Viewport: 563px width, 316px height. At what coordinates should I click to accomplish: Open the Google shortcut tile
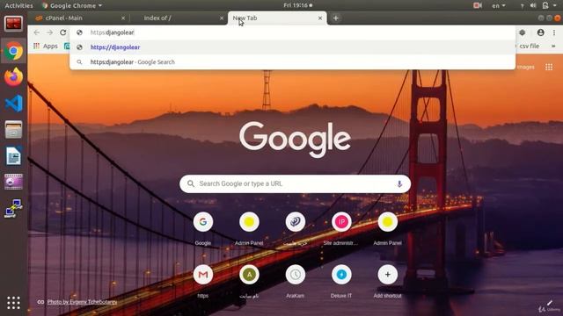[x=203, y=228]
